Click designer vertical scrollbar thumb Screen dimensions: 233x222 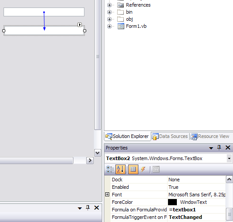pos(98,65)
